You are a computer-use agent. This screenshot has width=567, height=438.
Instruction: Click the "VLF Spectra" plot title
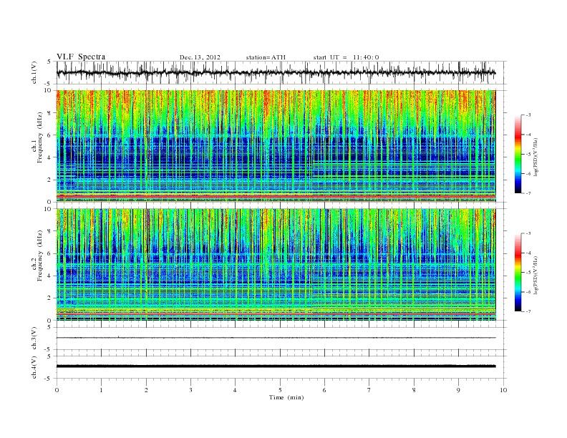pyautogui.click(x=81, y=57)
